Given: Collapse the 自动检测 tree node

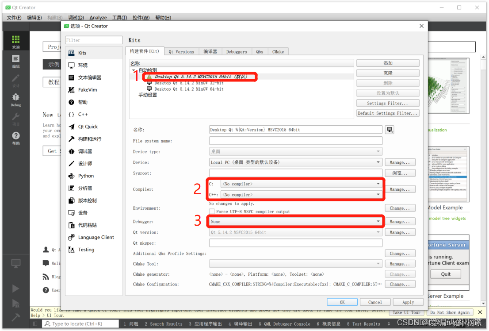Looking at the screenshot, I should [134, 70].
